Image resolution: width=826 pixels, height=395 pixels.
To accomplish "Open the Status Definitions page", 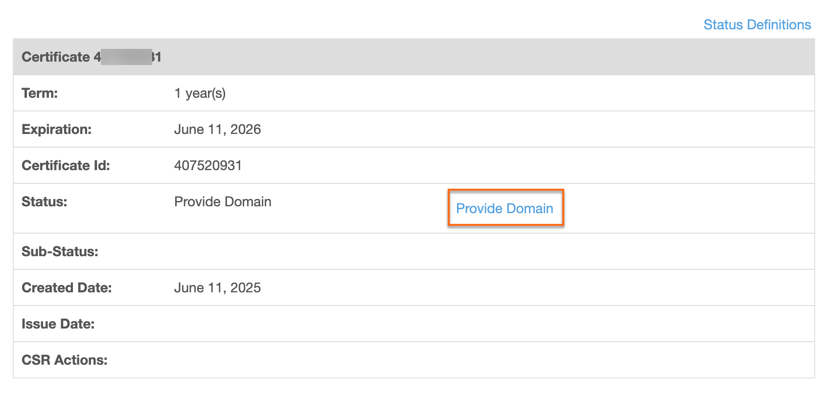I will (757, 24).
